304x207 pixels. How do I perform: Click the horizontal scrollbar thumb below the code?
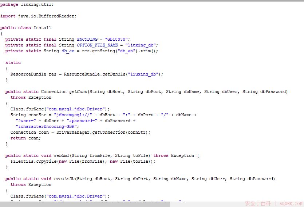click(x=85, y=204)
